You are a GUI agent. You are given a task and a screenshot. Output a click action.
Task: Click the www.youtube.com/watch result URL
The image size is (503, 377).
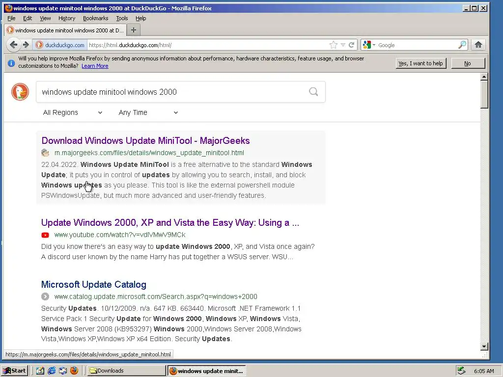(120, 235)
